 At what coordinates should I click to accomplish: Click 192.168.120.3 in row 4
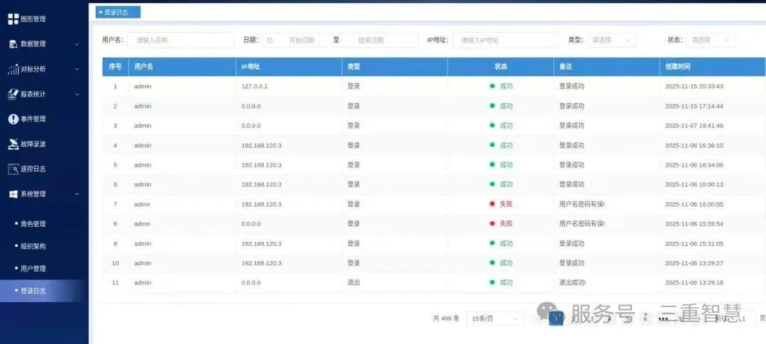click(261, 145)
